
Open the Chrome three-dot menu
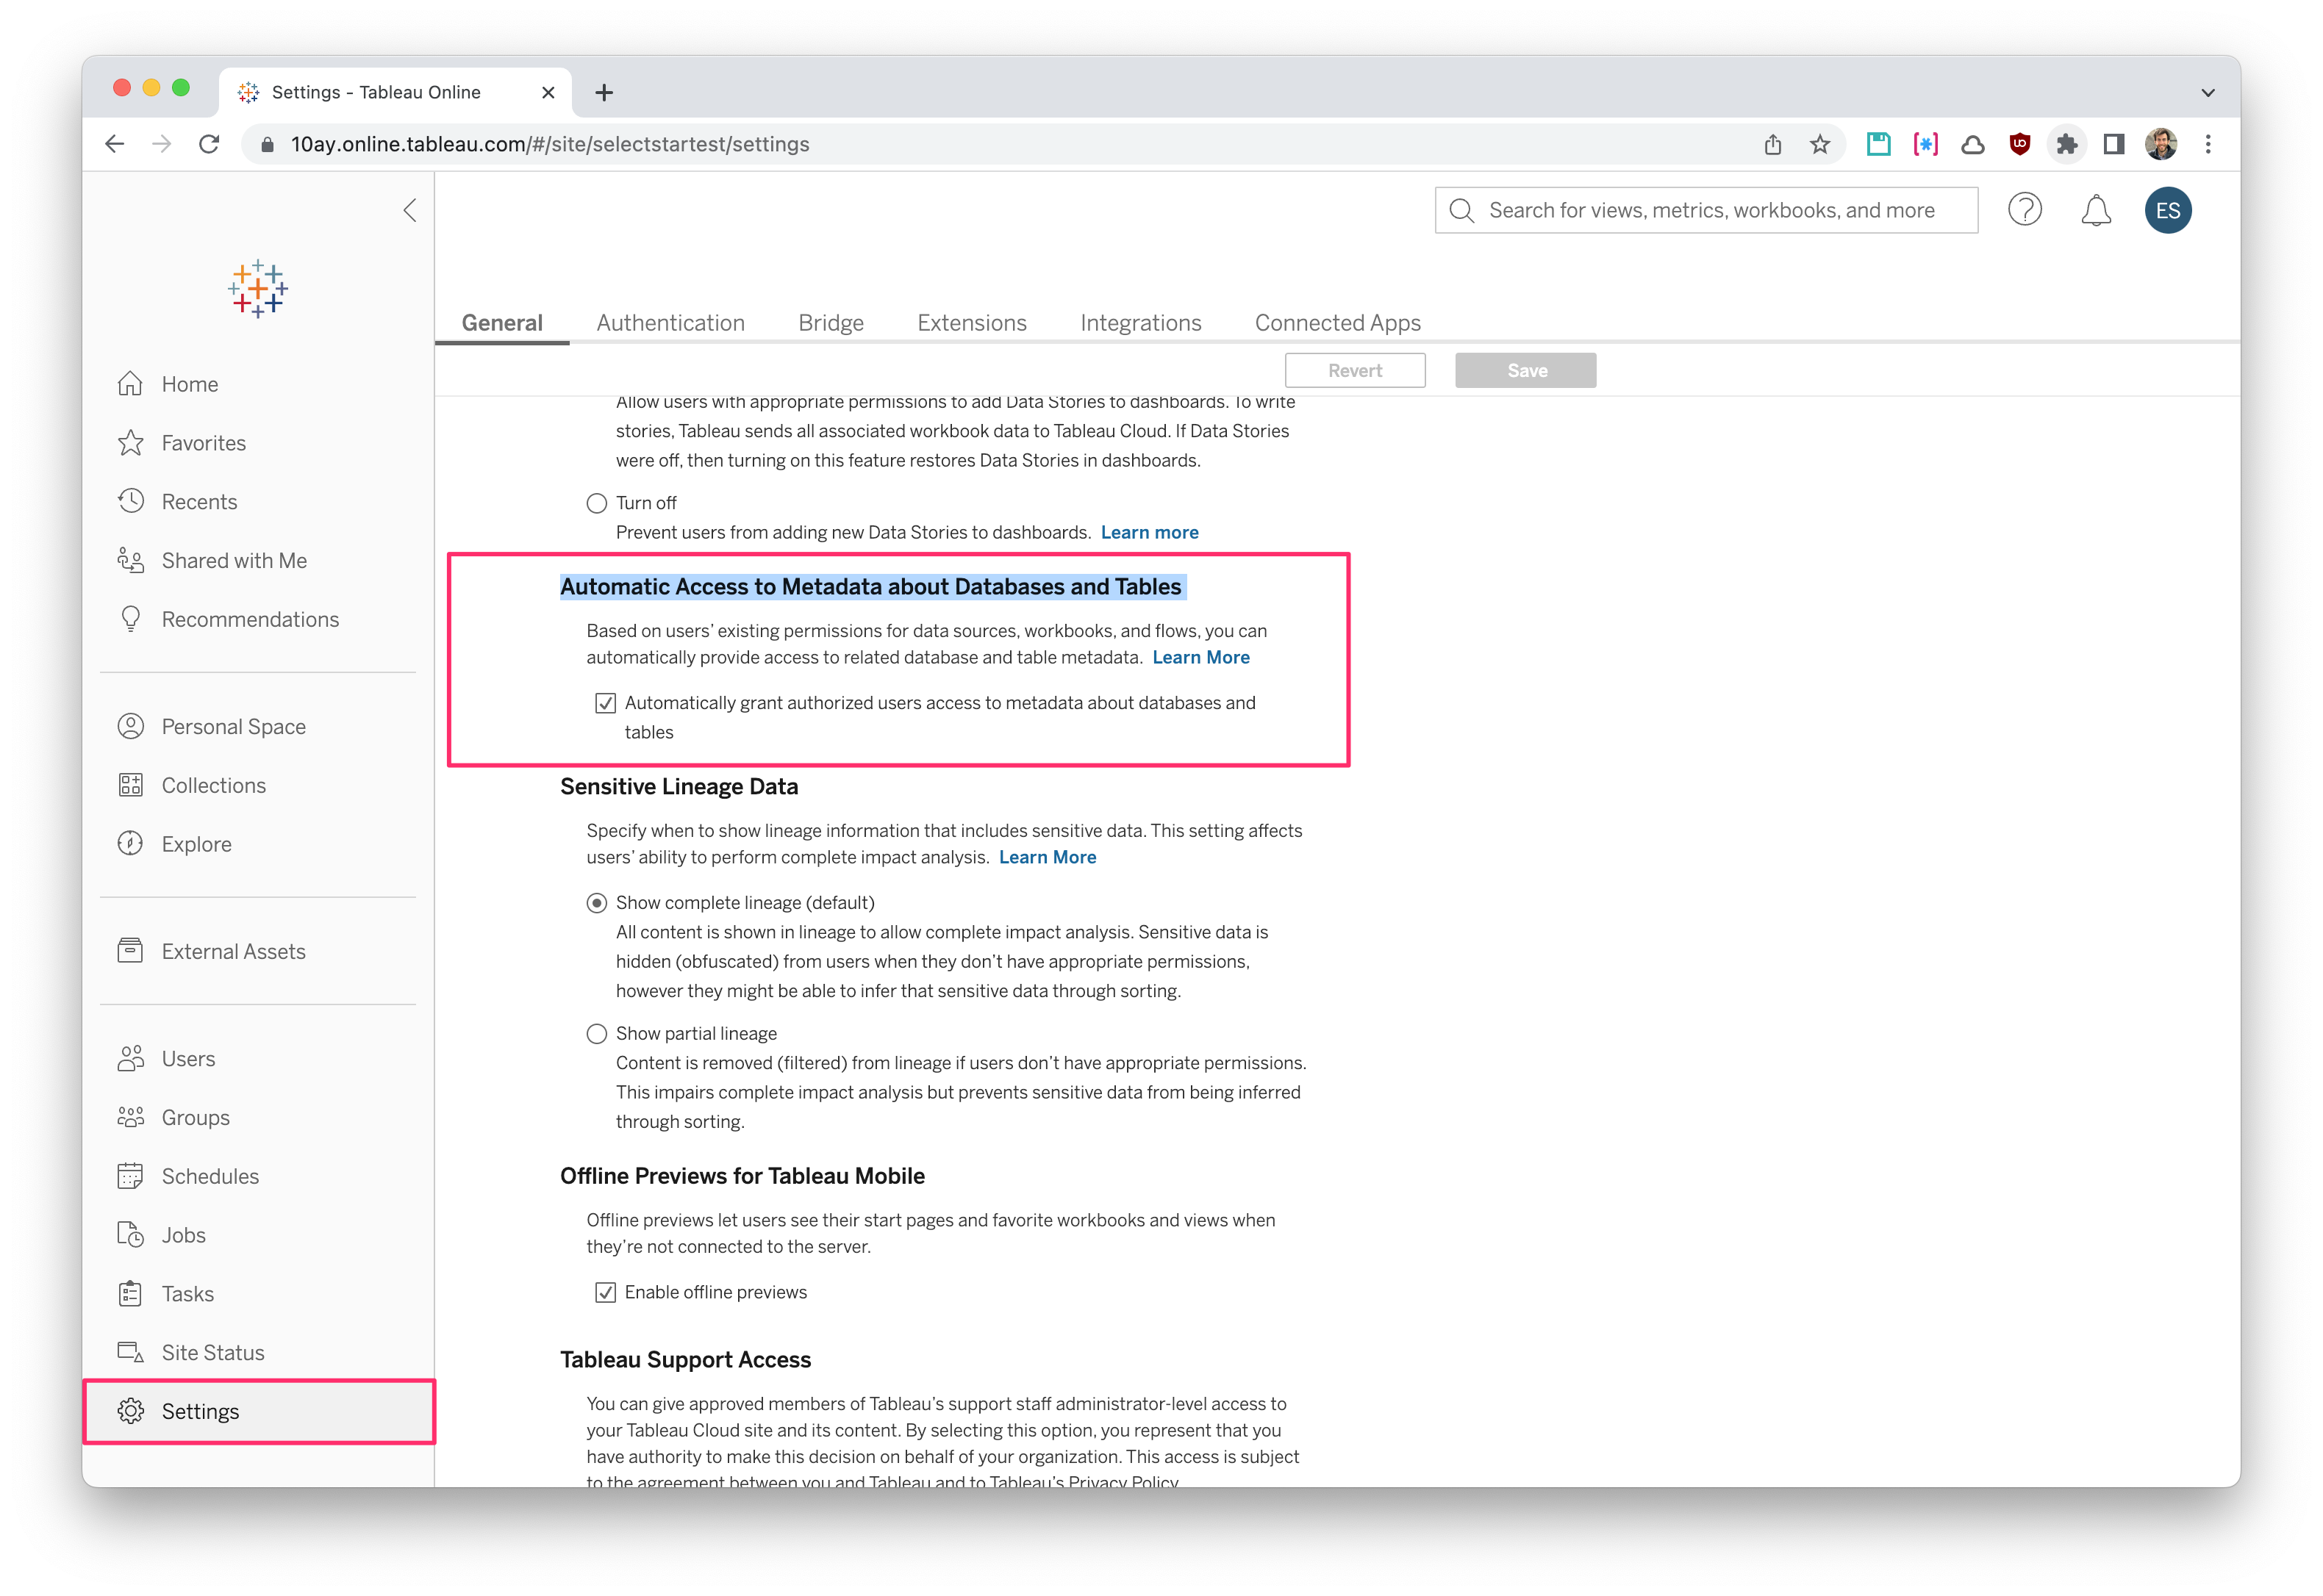coord(2208,144)
